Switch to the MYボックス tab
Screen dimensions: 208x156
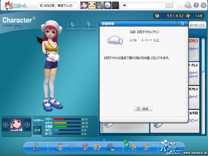click(x=197, y=25)
